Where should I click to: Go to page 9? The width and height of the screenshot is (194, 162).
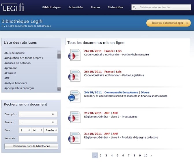click(x=140, y=156)
